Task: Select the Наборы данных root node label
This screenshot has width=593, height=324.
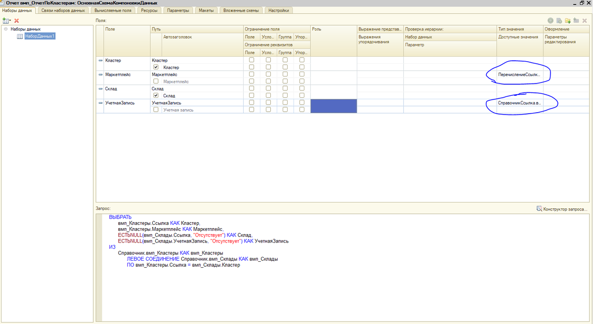Action: (25, 29)
